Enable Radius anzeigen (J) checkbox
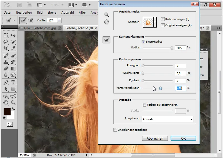The height and width of the screenshot is (158, 223). pos(163,19)
